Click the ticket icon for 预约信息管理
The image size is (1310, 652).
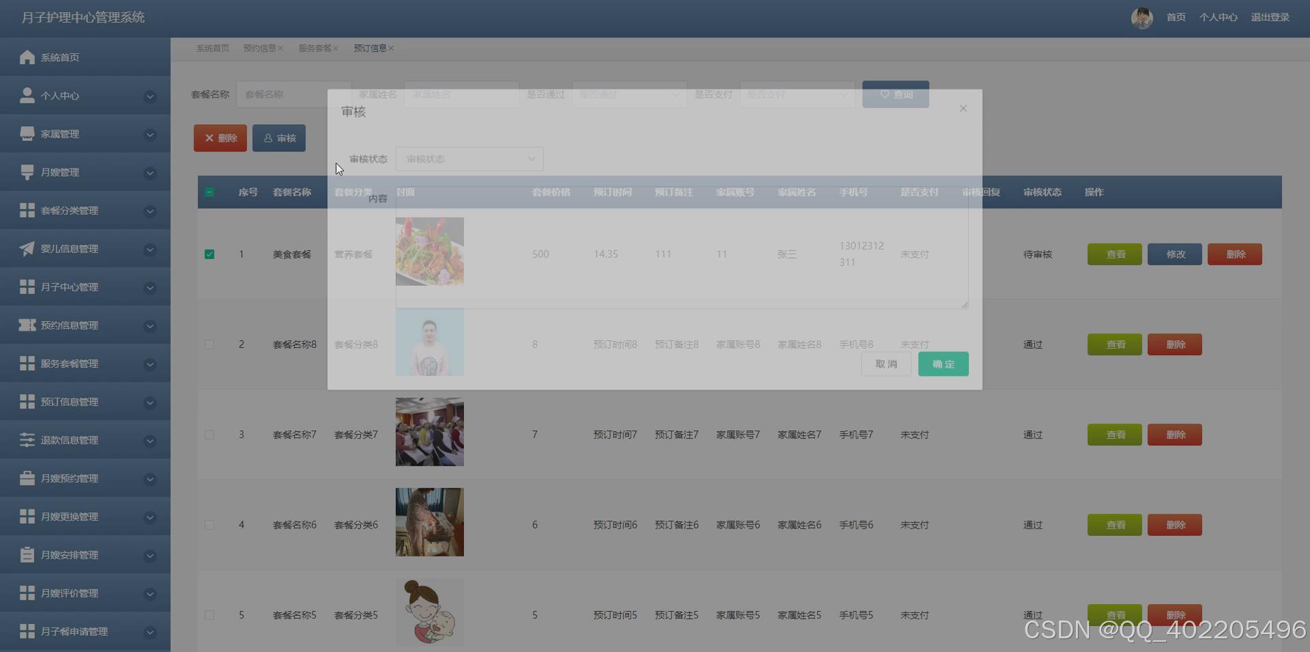point(27,325)
